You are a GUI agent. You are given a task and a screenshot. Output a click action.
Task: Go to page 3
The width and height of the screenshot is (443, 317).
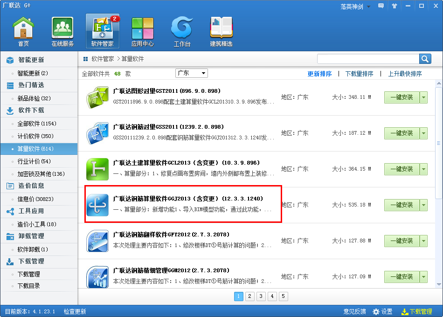point(261,296)
